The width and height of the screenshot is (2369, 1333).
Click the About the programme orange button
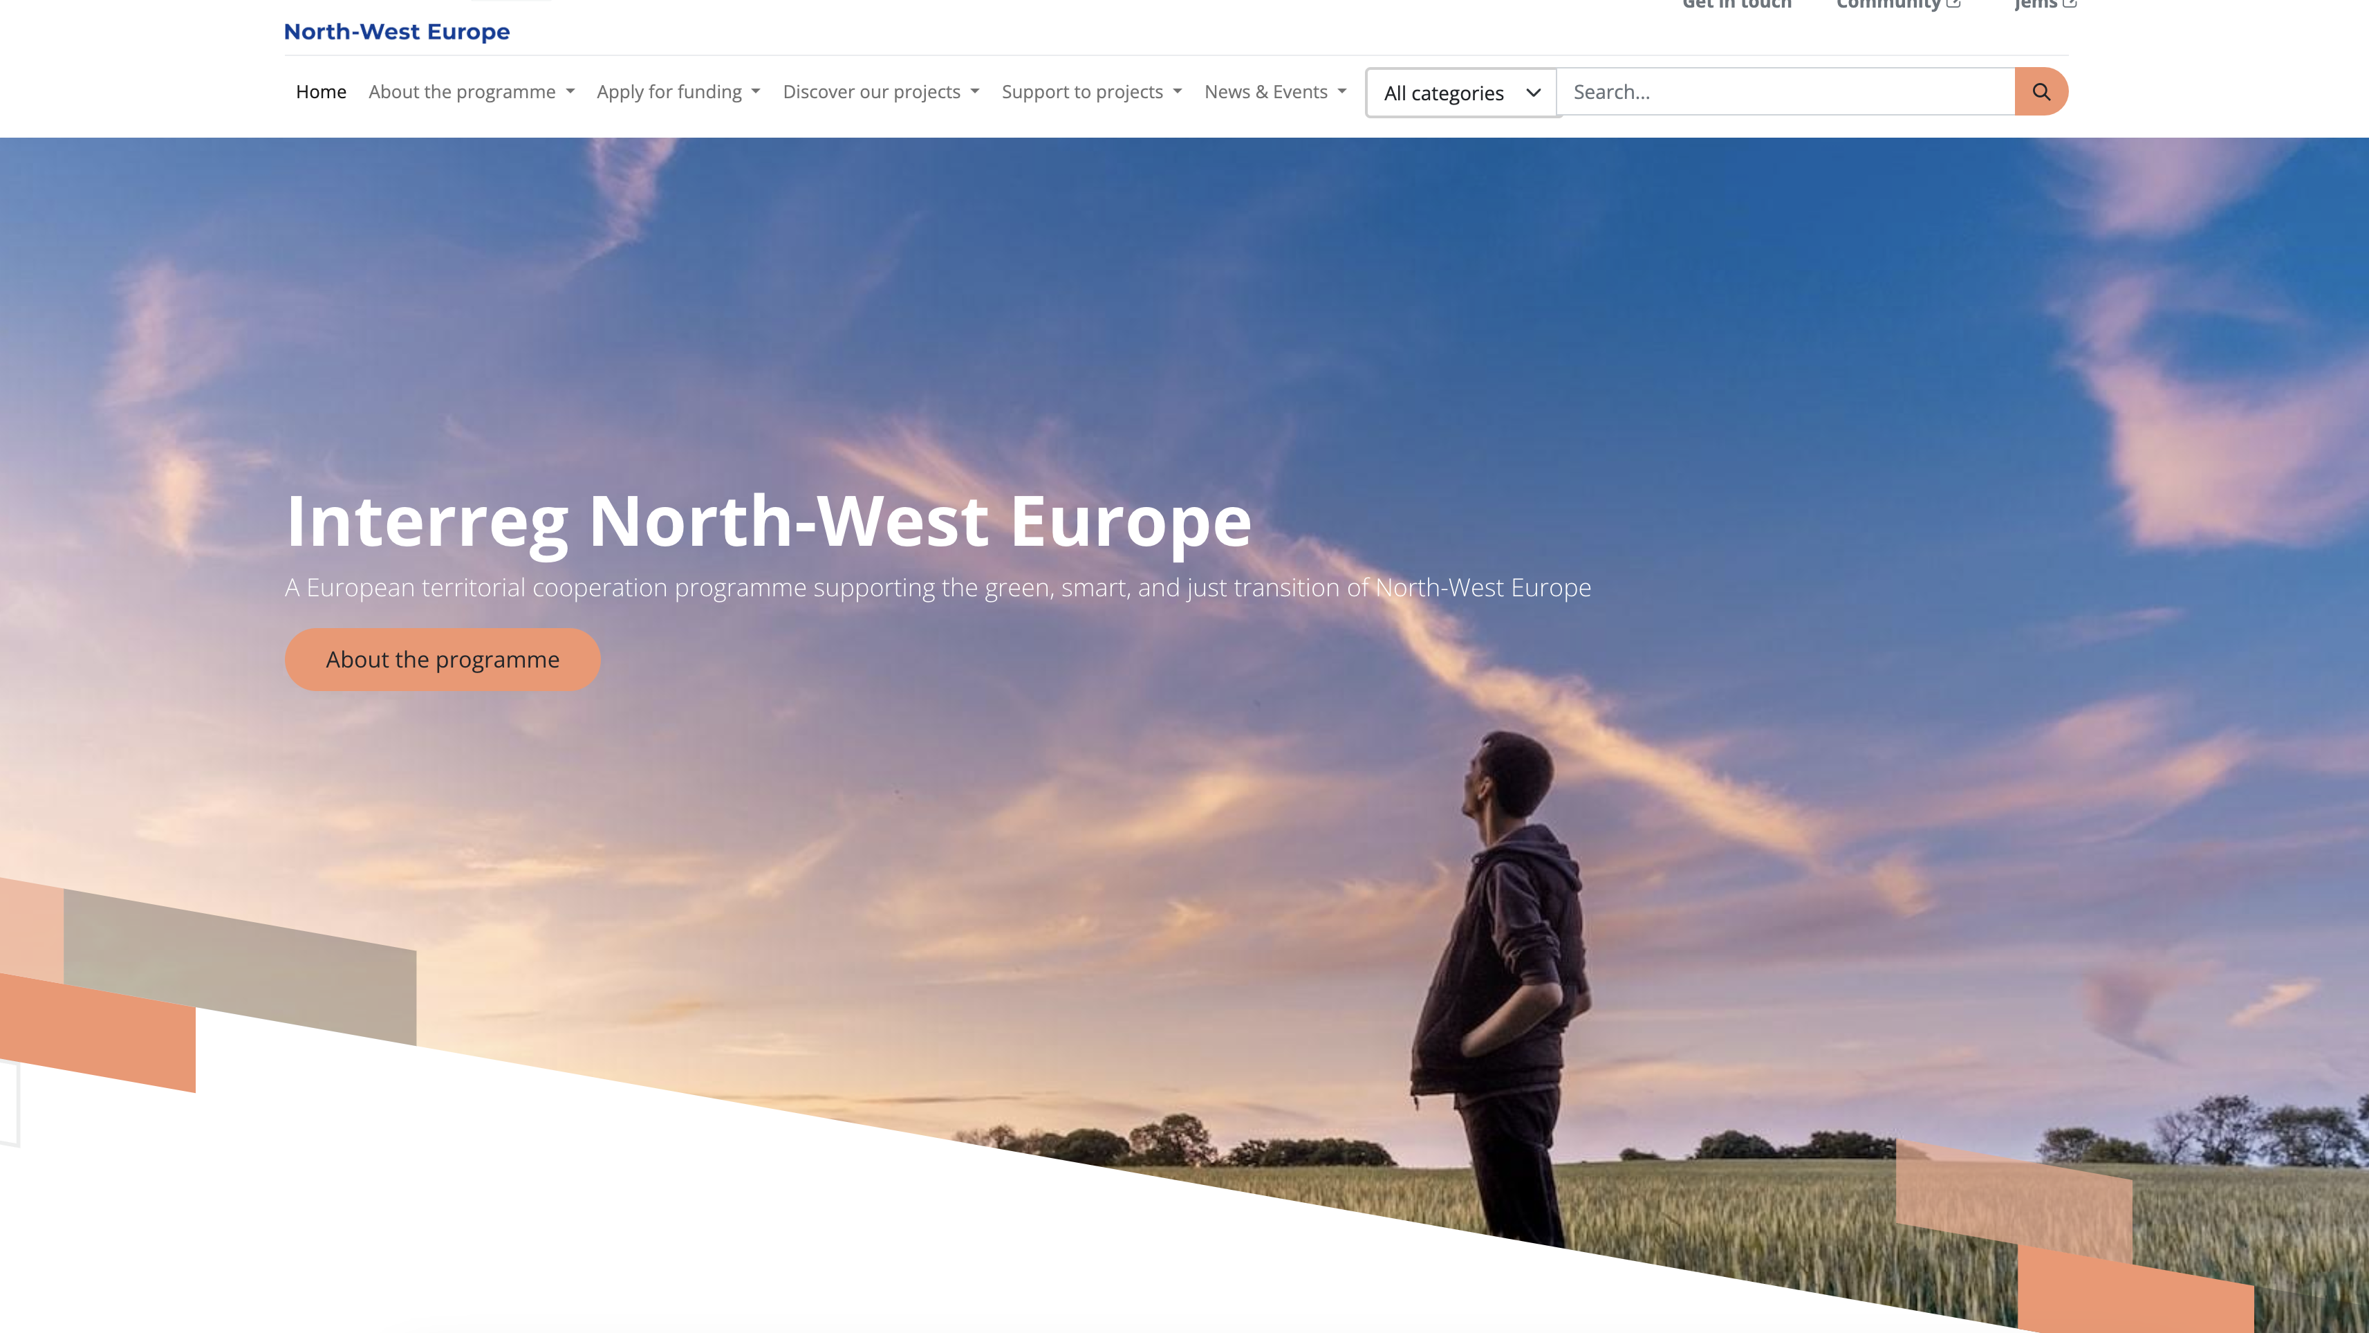click(443, 660)
